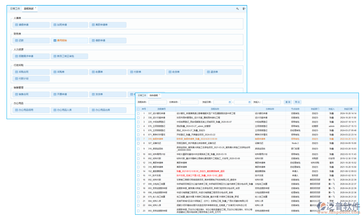The width and height of the screenshot is (364, 218).
Task: Open the red 152_差旅费报销 returned workflow name
Action: tap(200, 171)
